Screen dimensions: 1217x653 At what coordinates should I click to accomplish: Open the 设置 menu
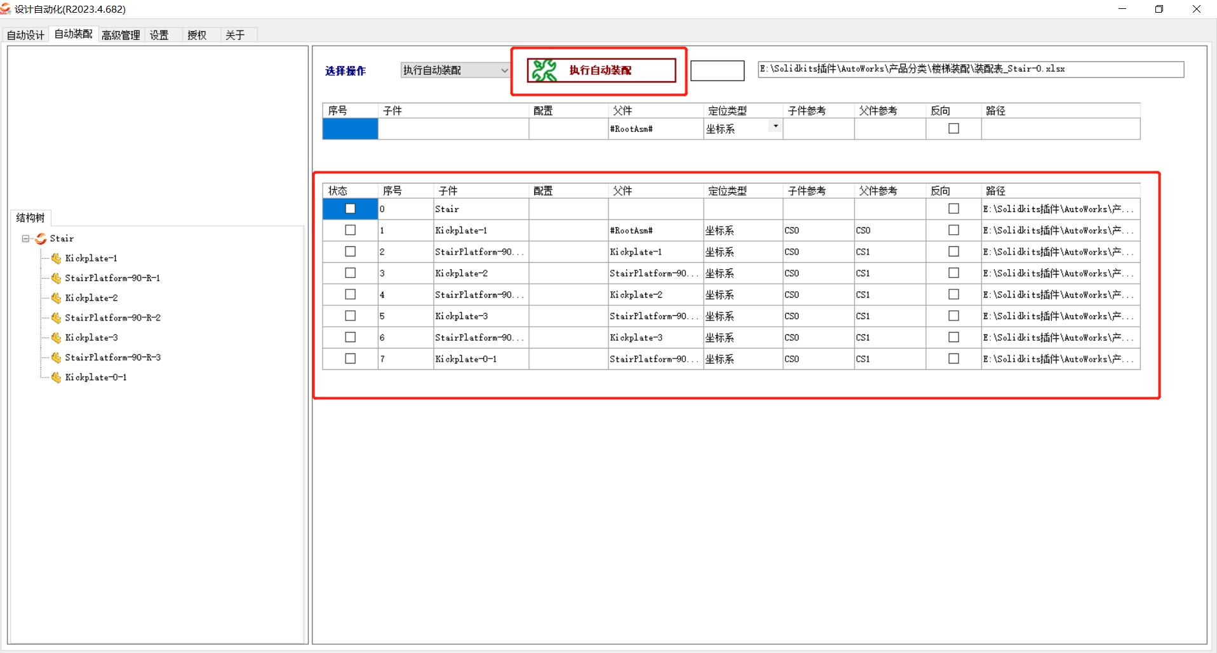coord(159,35)
